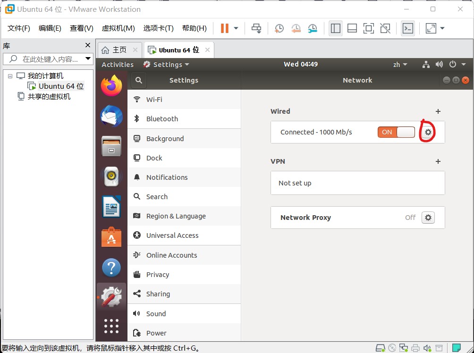Image resolution: width=474 pixels, height=353 pixels.
Task: Click Activities in the Ubuntu top bar
Action: [x=118, y=64]
